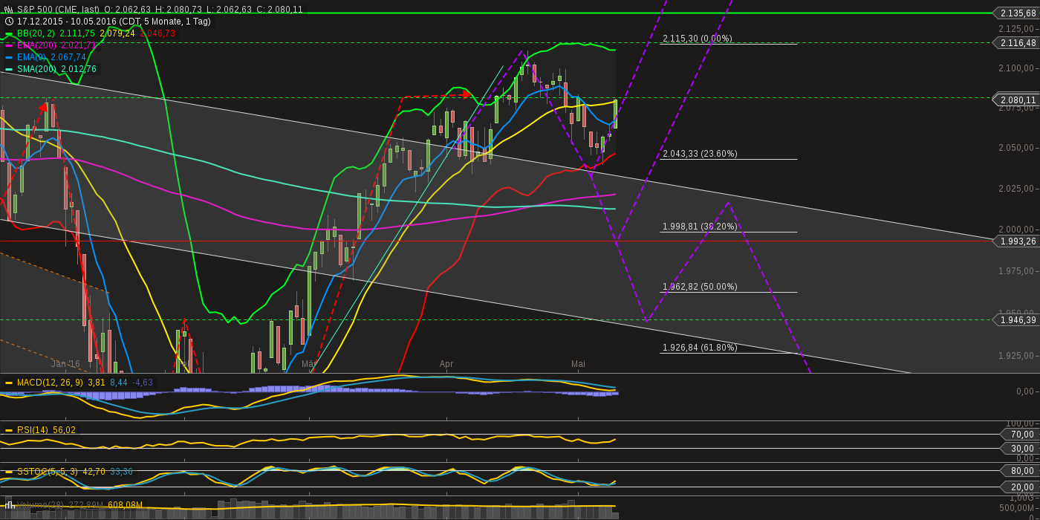Select the EMA(200) indicator label
This screenshot has width=1040, height=520.
(36, 45)
